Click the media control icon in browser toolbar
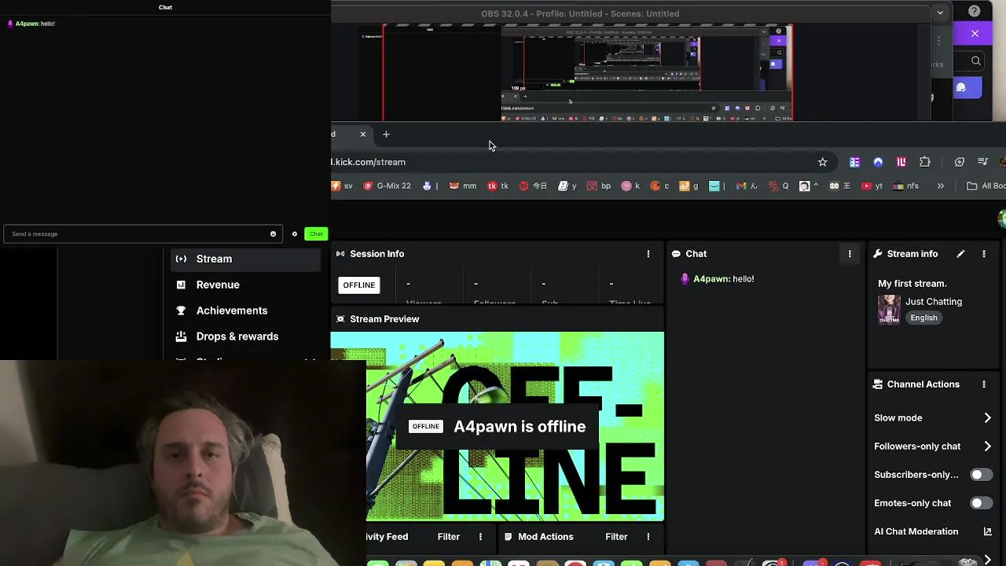 coord(982,162)
